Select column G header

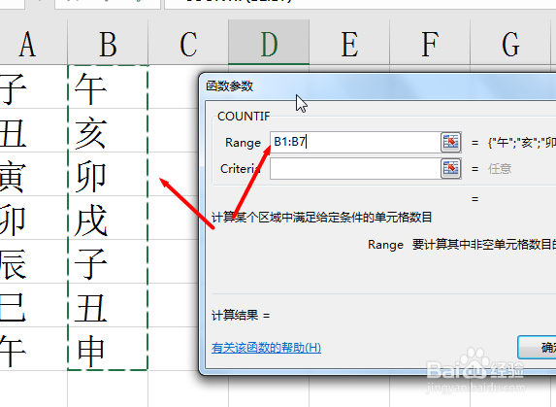tap(510, 42)
